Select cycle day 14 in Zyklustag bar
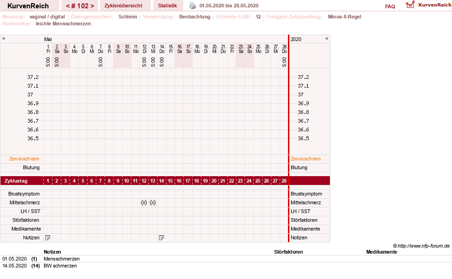The height and width of the screenshot is (279, 452). click(x=161, y=181)
